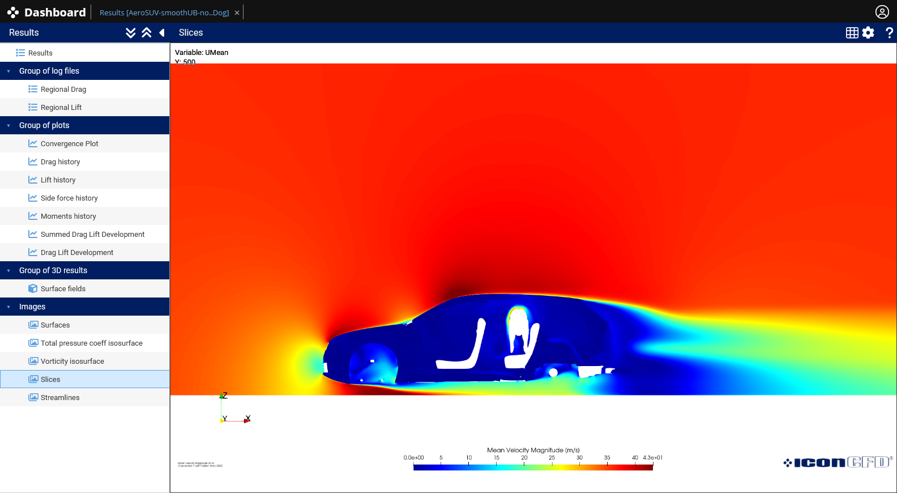Collapse all groups with double-up chevron
The height and width of the screenshot is (493, 897).
pyautogui.click(x=147, y=33)
